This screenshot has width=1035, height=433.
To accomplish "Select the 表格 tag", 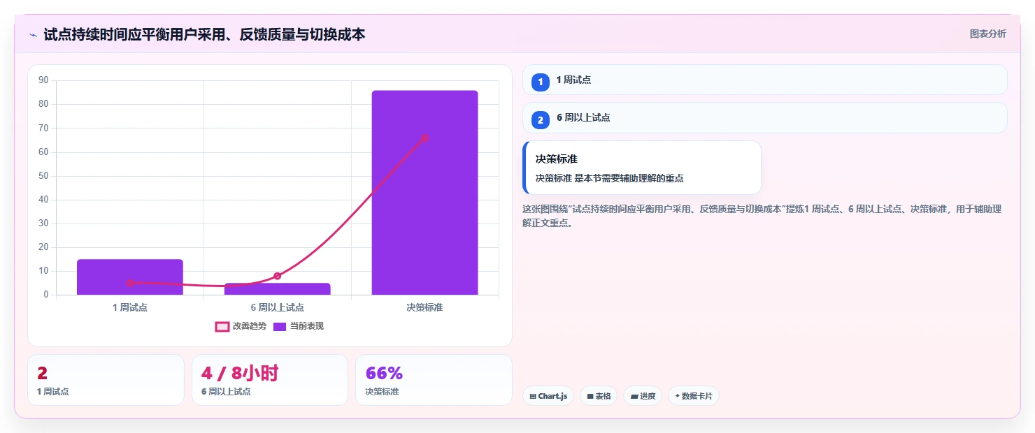I will pyautogui.click(x=599, y=396).
